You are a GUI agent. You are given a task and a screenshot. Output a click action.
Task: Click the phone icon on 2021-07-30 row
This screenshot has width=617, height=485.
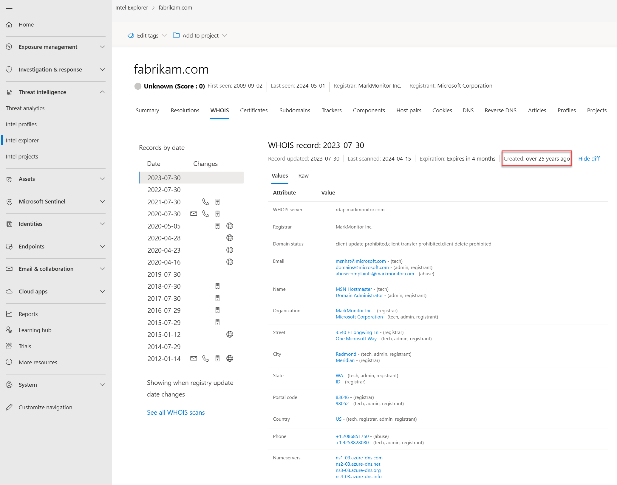coord(205,202)
